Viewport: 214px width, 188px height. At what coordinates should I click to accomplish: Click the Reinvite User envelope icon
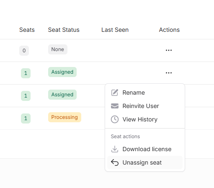coord(115,106)
